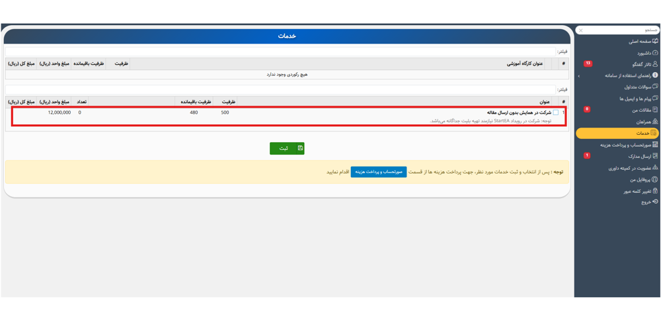The height and width of the screenshot is (327, 661).
Task: Click messages and emails (پیام ها و ایمیل ها) icon
Action: click(x=655, y=98)
